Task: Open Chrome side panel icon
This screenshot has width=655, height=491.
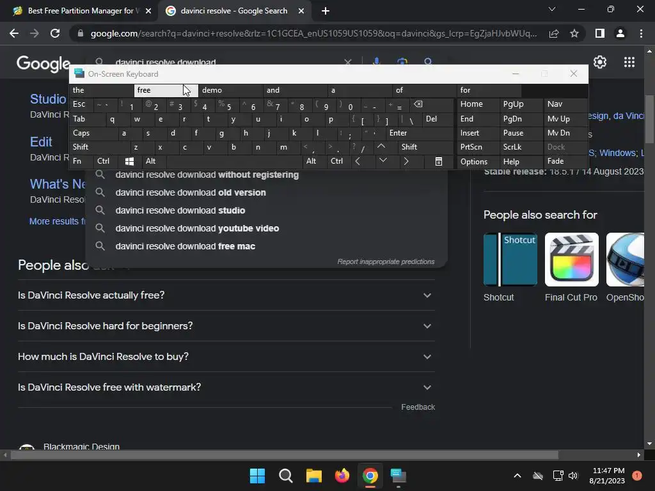Action: (600, 33)
